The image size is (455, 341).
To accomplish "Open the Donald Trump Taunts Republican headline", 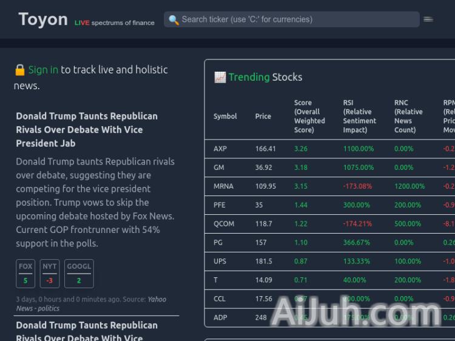I will tap(87, 129).
